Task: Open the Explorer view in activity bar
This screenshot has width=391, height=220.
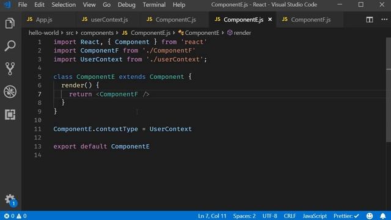Action: [10, 23]
